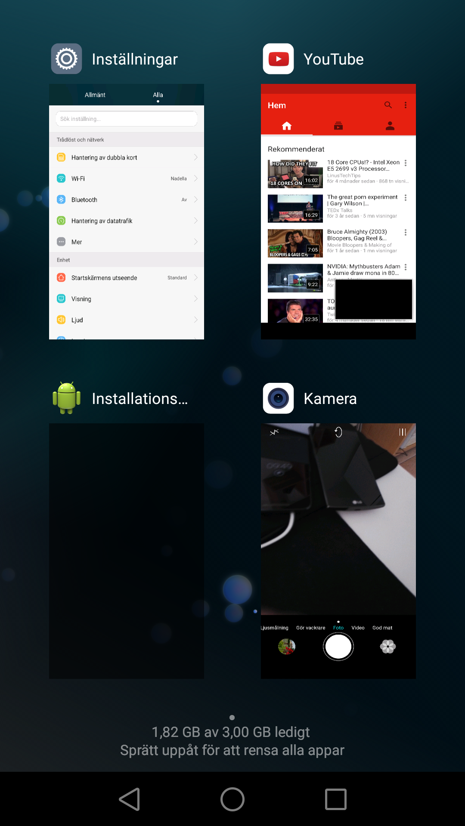The width and height of the screenshot is (465, 826).
Task: Expand Mer row chevron
Action: (x=195, y=242)
